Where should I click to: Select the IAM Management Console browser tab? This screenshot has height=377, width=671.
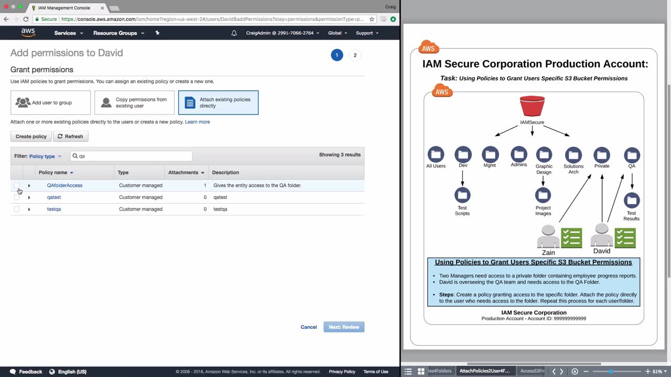pos(67,8)
